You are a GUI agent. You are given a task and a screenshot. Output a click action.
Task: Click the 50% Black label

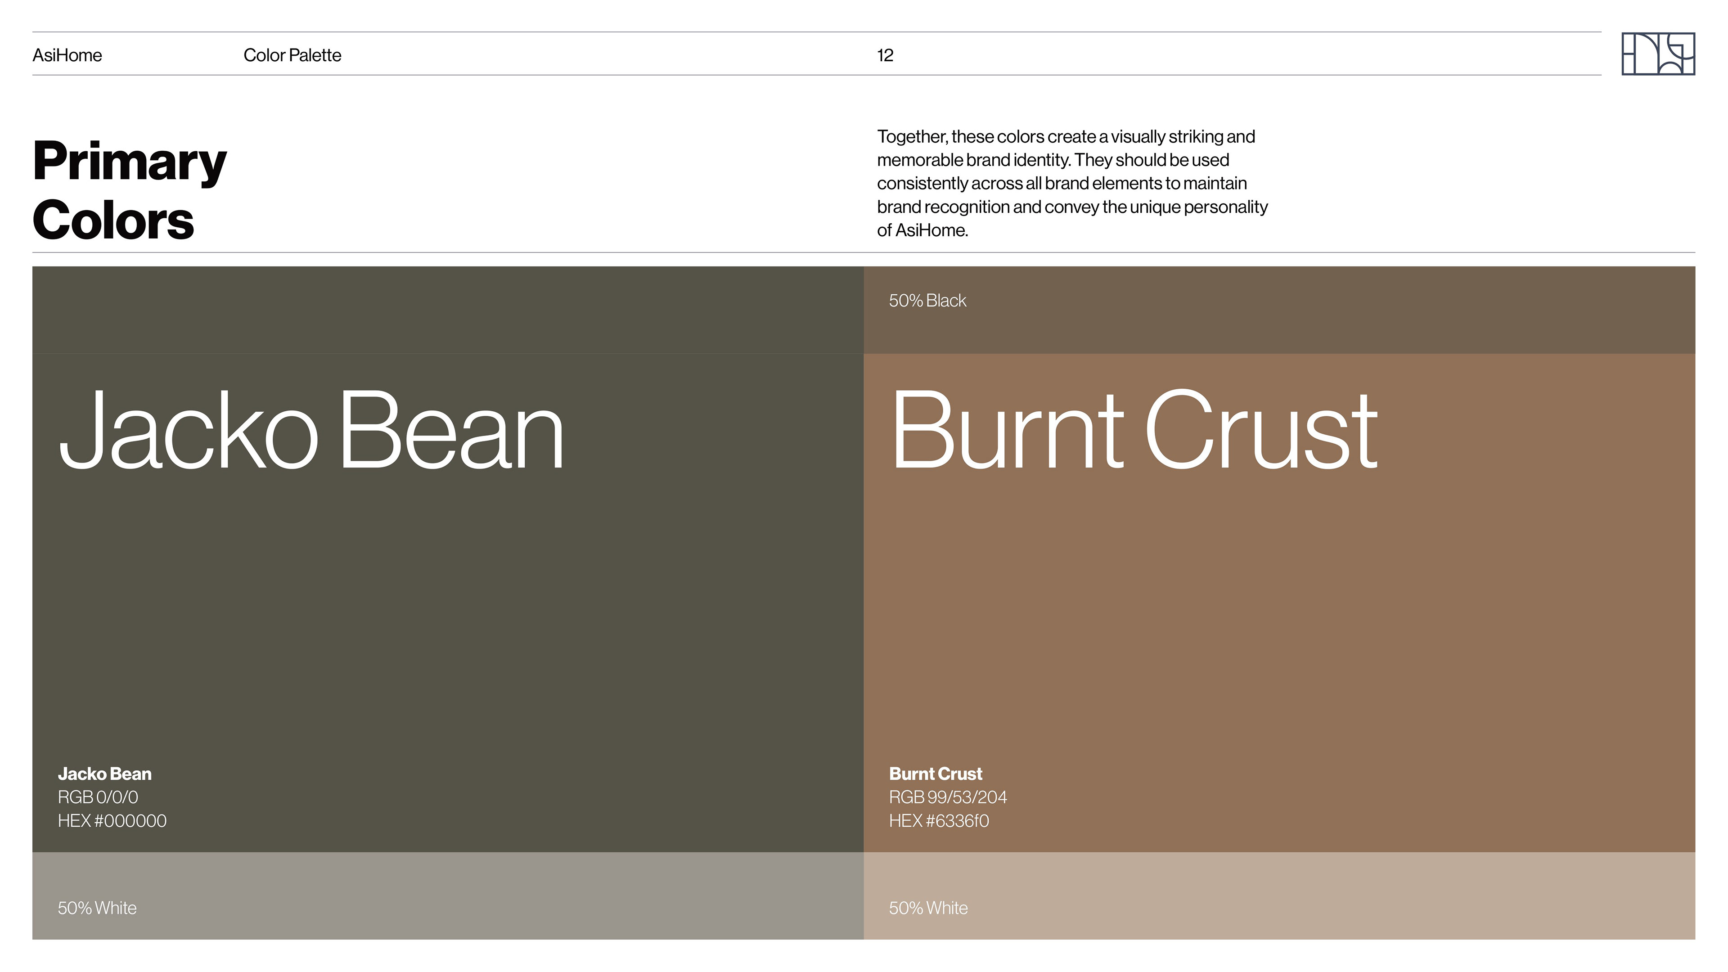point(927,301)
